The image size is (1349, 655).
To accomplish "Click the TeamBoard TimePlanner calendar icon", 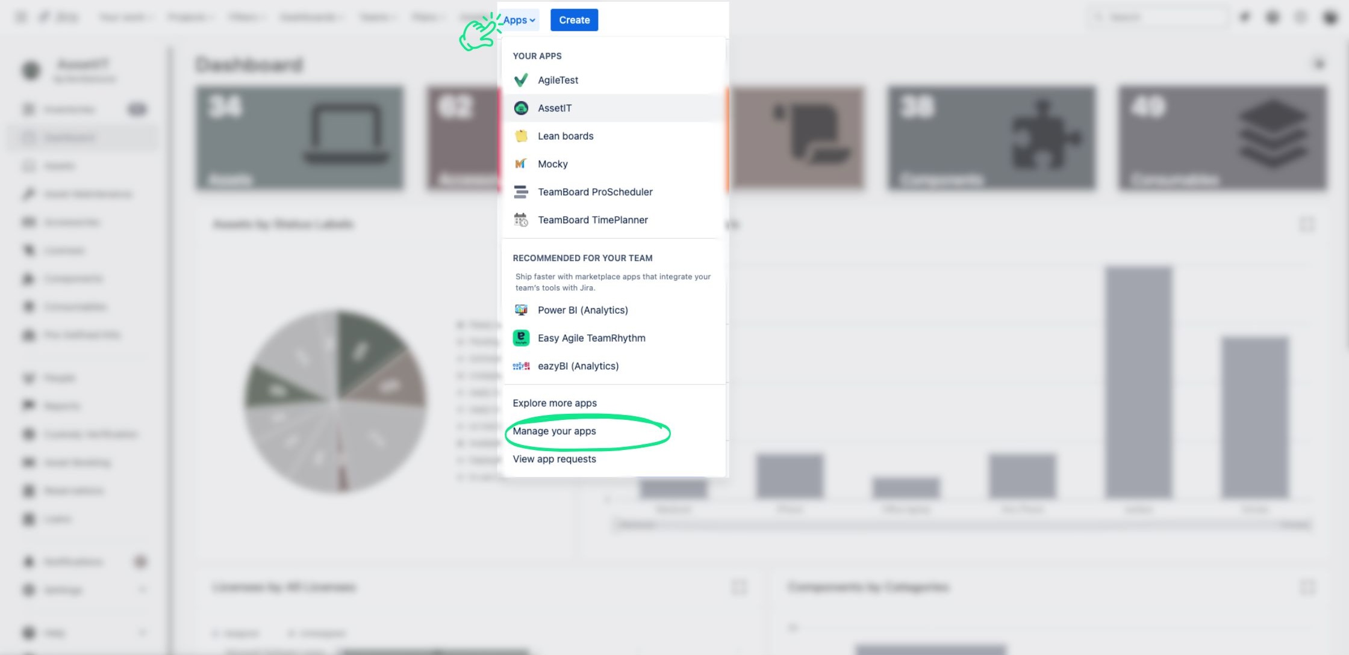I will tap(521, 220).
